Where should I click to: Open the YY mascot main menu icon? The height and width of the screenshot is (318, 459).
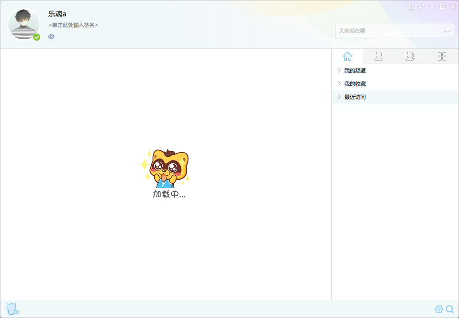pos(12,309)
